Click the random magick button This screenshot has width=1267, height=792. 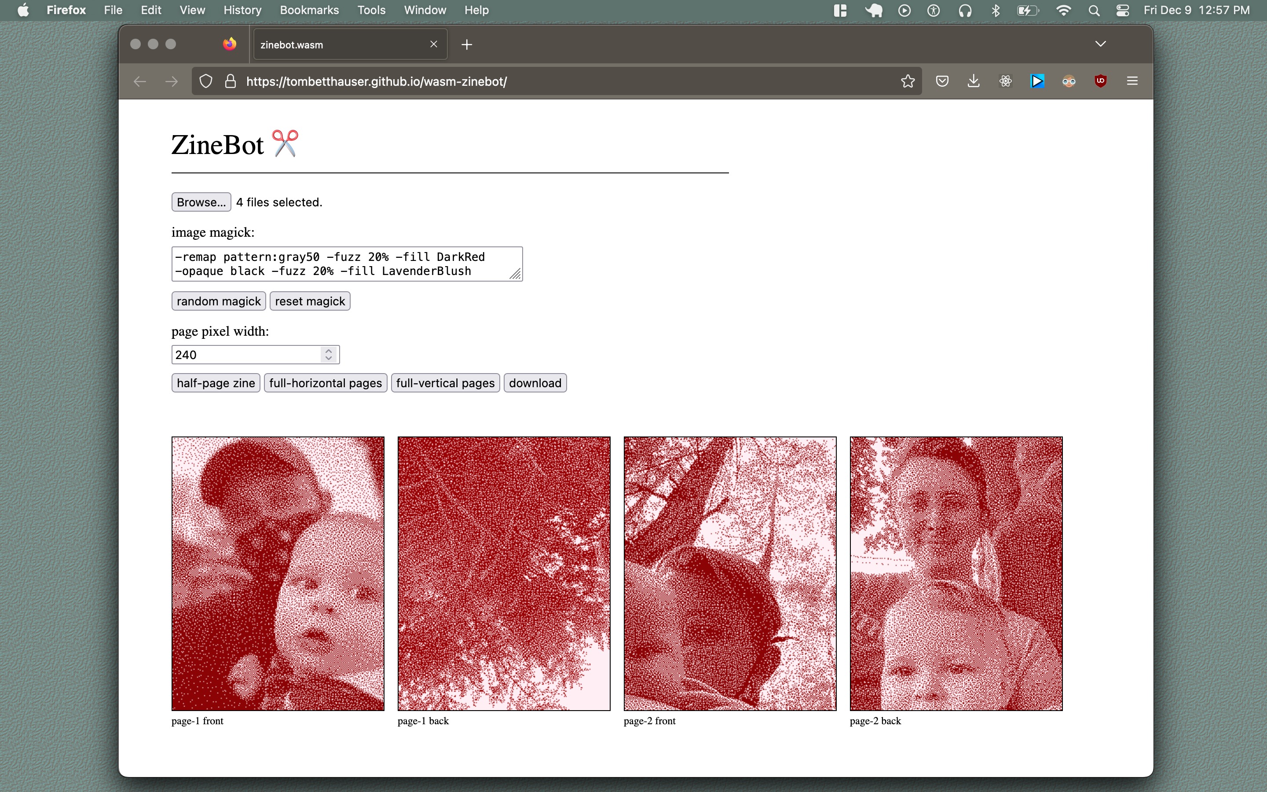click(218, 301)
